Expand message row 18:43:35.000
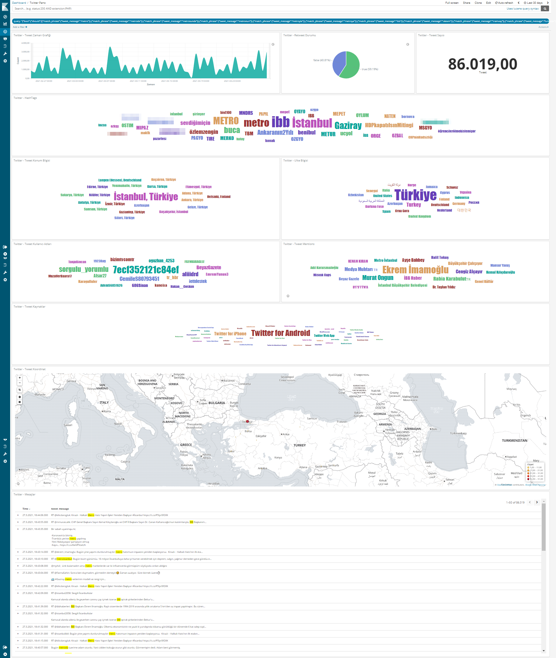The image size is (556, 658). coord(18,529)
